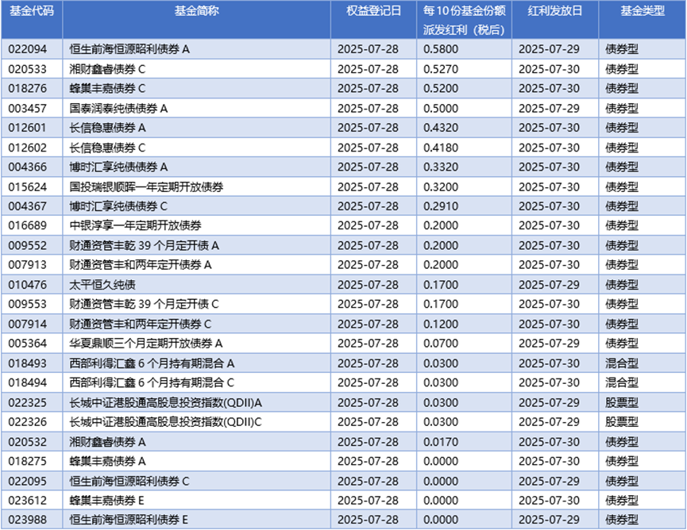Select fund code 004367

(28, 206)
